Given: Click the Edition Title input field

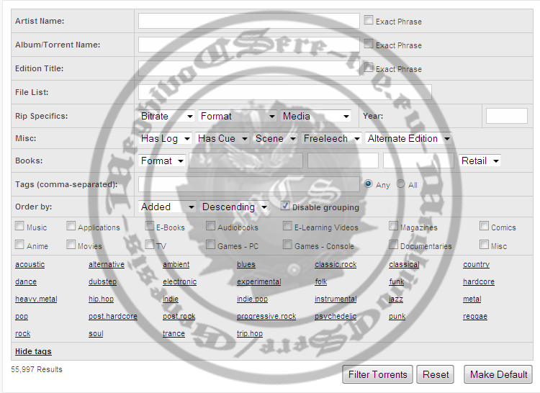Looking at the screenshot, I should (x=248, y=68).
